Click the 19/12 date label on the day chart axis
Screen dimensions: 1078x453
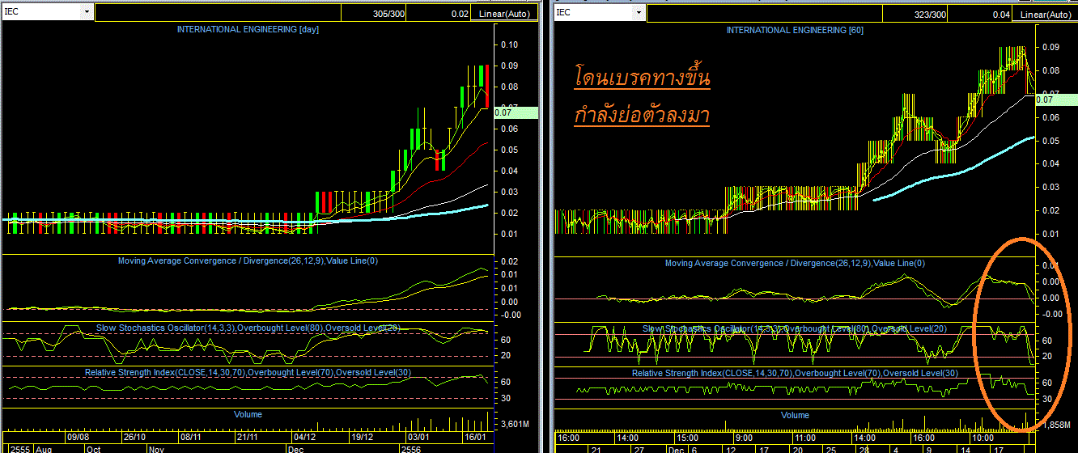point(362,437)
